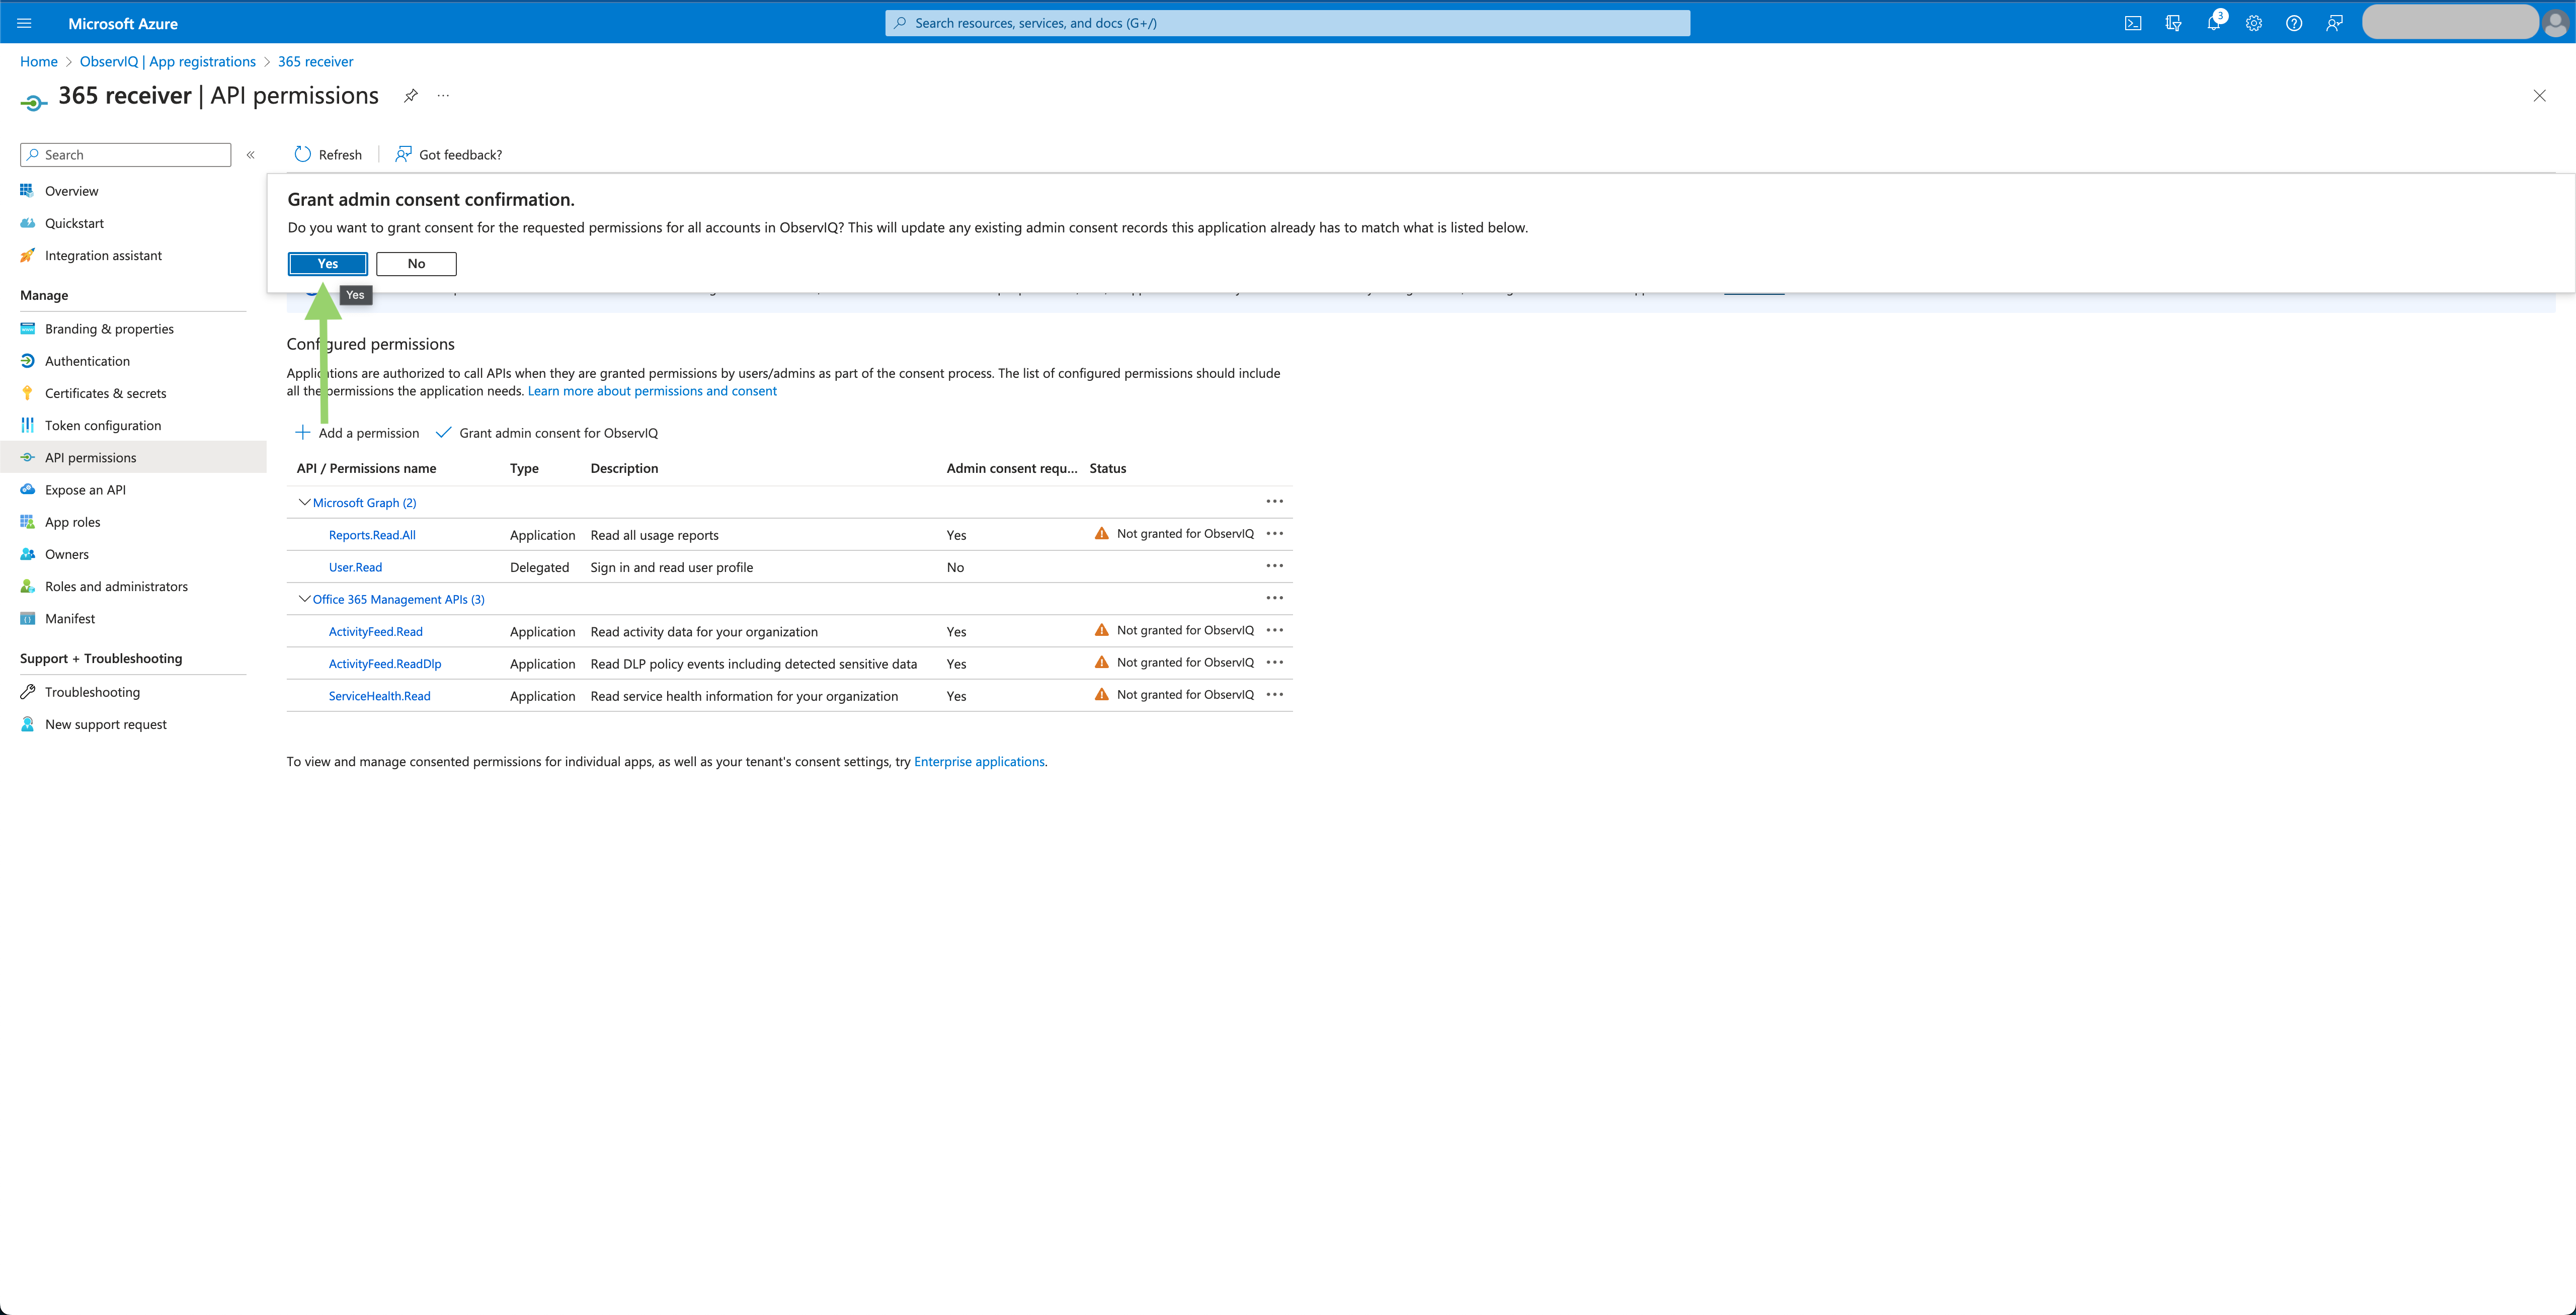The image size is (2576, 1315).
Task: Collapse Office 365 Management APIs group
Action: point(304,598)
